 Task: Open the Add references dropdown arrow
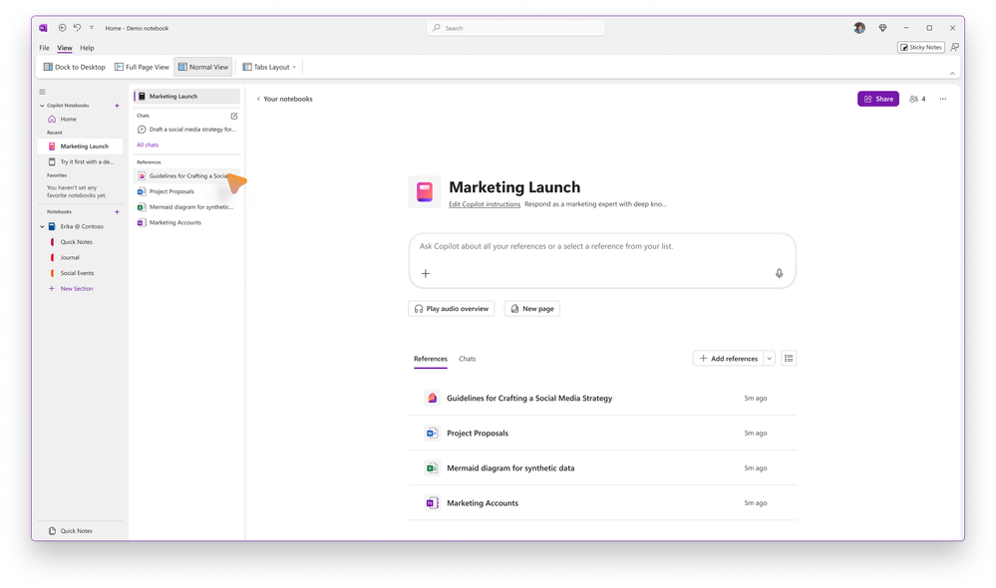coord(770,358)
